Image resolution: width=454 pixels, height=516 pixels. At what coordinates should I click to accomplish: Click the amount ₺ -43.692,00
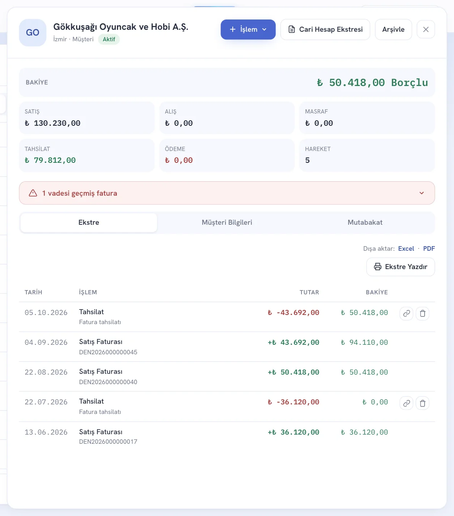pyautogui.click(x=293, y=313)
